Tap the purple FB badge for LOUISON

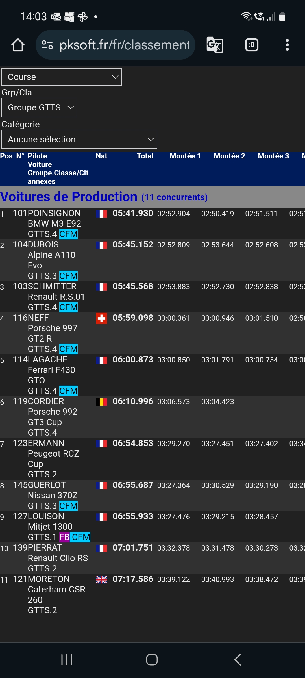pos(64,537)
